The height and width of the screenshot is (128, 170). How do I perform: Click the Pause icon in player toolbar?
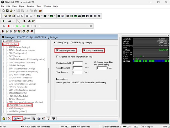tap(13, 26)
